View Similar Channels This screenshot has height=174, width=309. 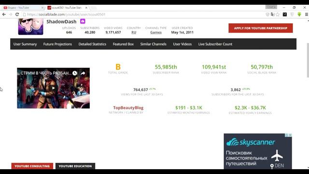tap(154, 44)
